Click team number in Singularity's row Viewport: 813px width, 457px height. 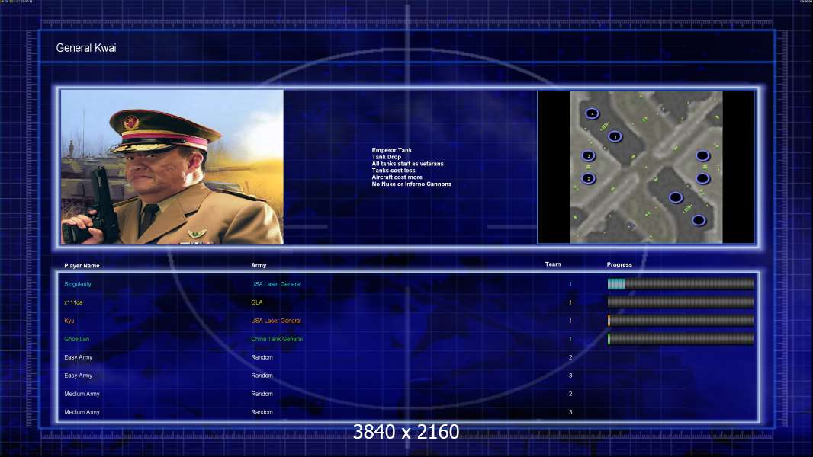570,284
